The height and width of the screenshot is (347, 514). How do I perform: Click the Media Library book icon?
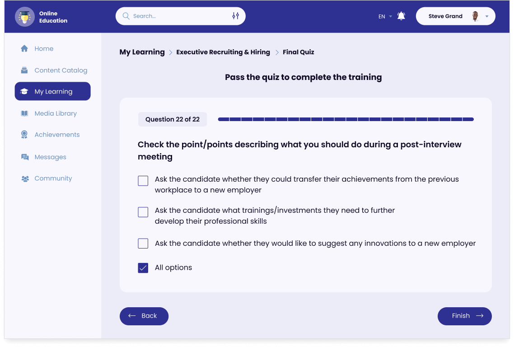tap(24, 113)
